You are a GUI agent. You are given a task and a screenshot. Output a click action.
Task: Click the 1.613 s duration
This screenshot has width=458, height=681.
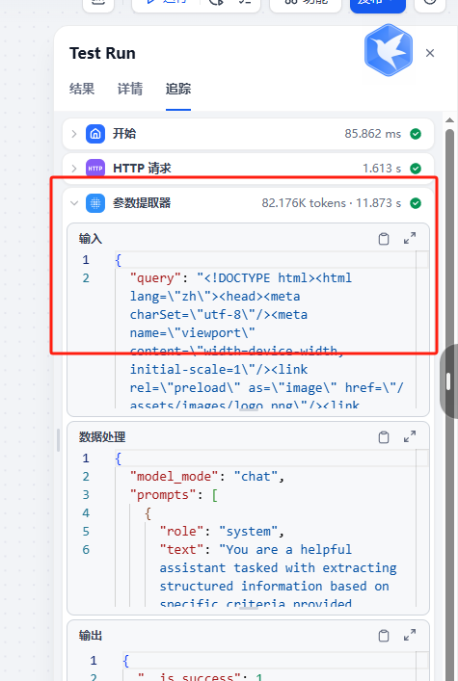click(x=382, y=168)
